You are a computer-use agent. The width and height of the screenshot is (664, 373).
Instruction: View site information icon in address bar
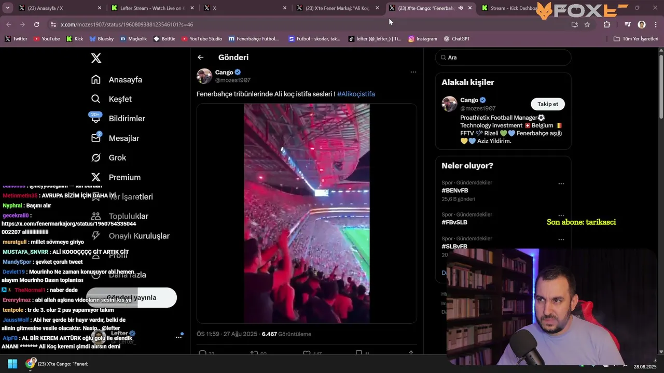(53, 24)
